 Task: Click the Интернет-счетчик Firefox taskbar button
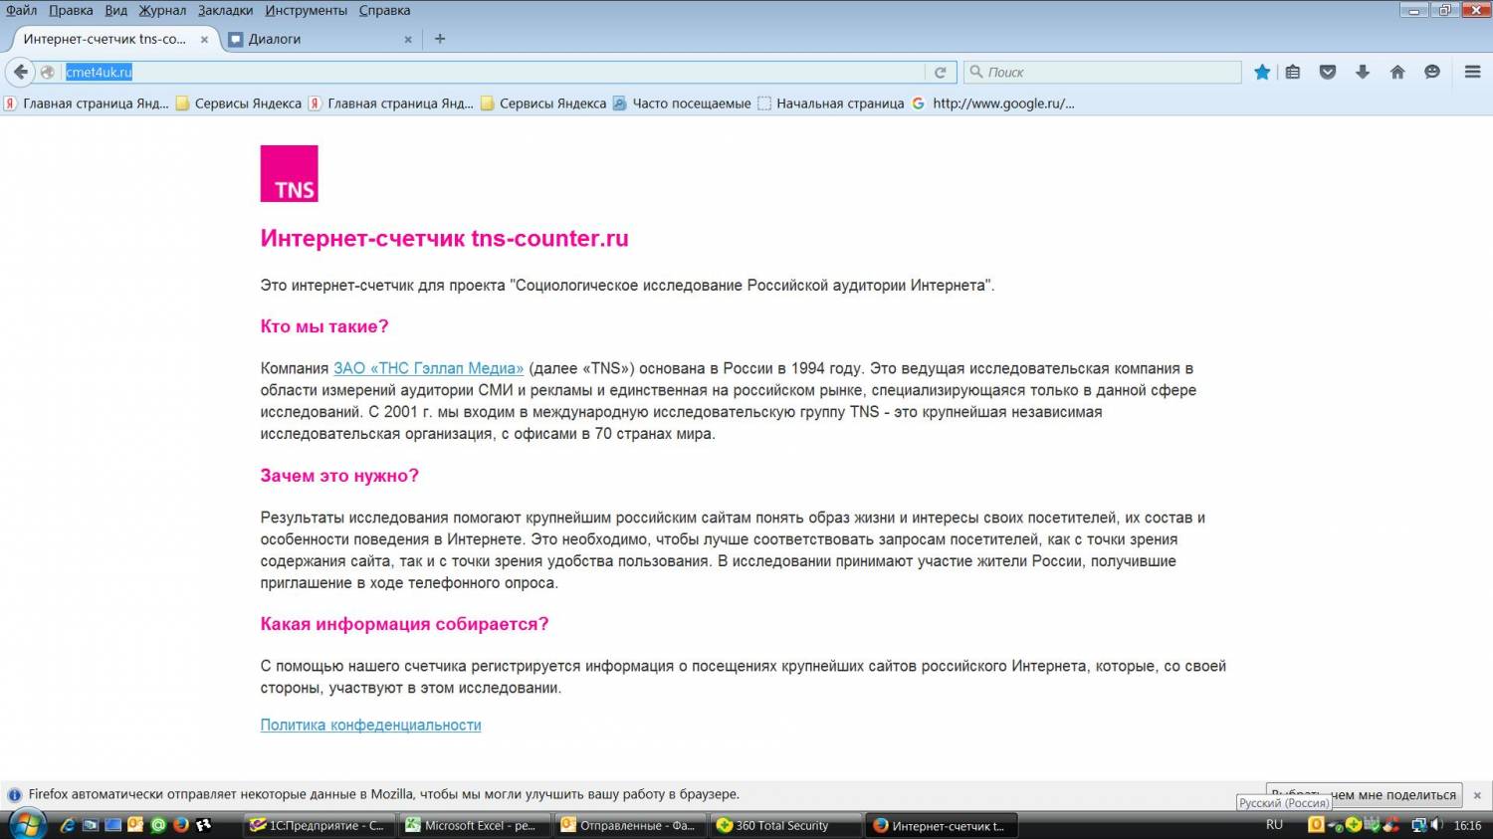(x=940, y=825)
